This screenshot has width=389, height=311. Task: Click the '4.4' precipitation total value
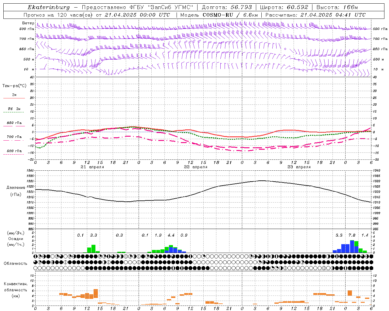(171, 235)
